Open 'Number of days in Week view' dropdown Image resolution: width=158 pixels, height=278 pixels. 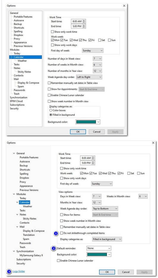(97, 59)
